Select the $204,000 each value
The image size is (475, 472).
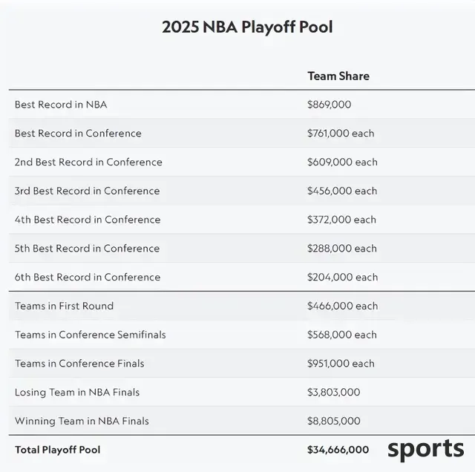click(x=342, y=278)
